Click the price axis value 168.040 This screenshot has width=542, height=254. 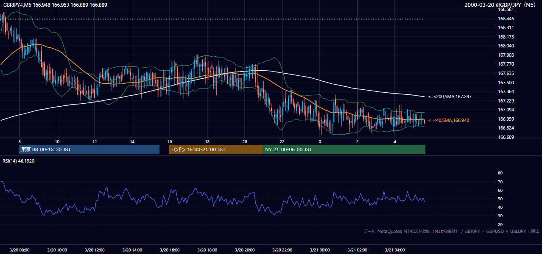pos(506,46)
